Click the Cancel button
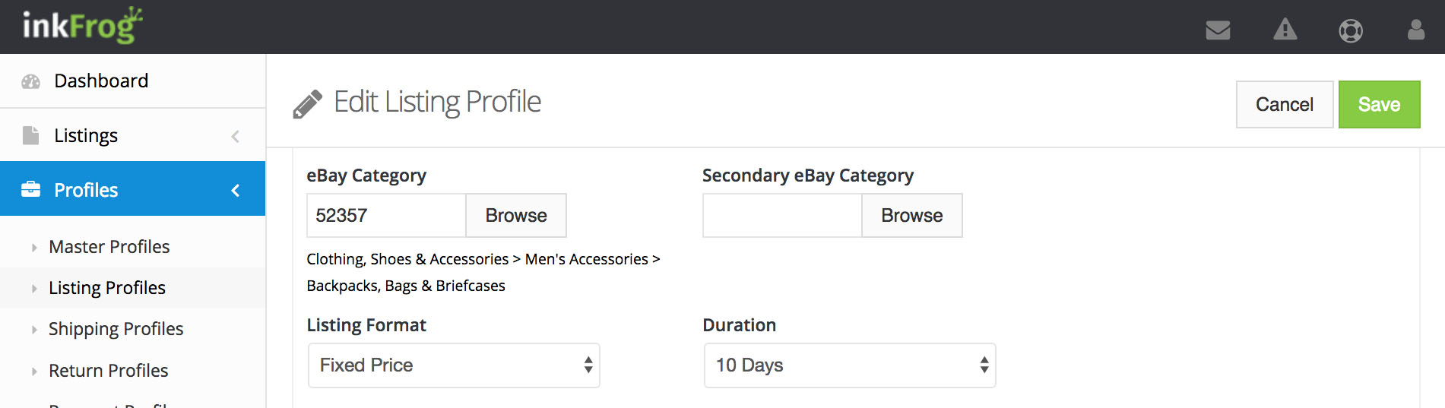This screenshot has height=408, width=1445. (x=1284, y=105)
